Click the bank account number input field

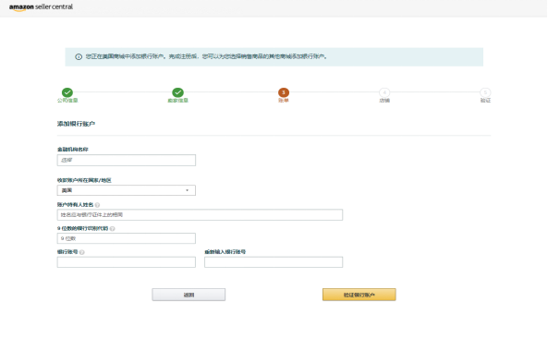pyautogui.click(x=127, y=262)
